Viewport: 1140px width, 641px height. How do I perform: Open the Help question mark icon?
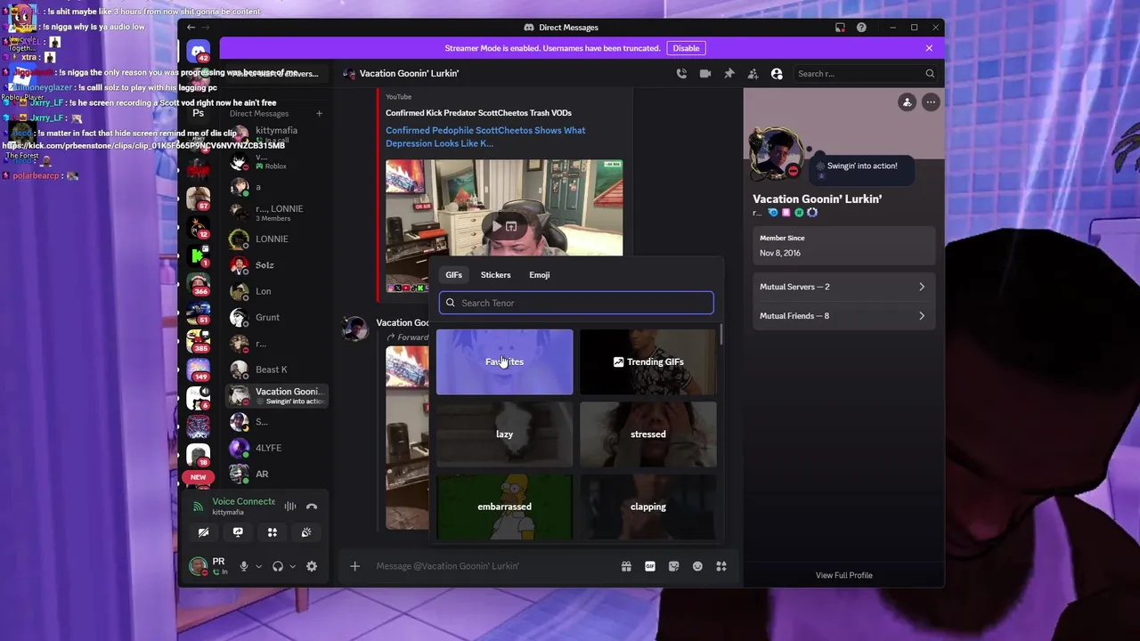pyautogui.click(x=861, y=28)
